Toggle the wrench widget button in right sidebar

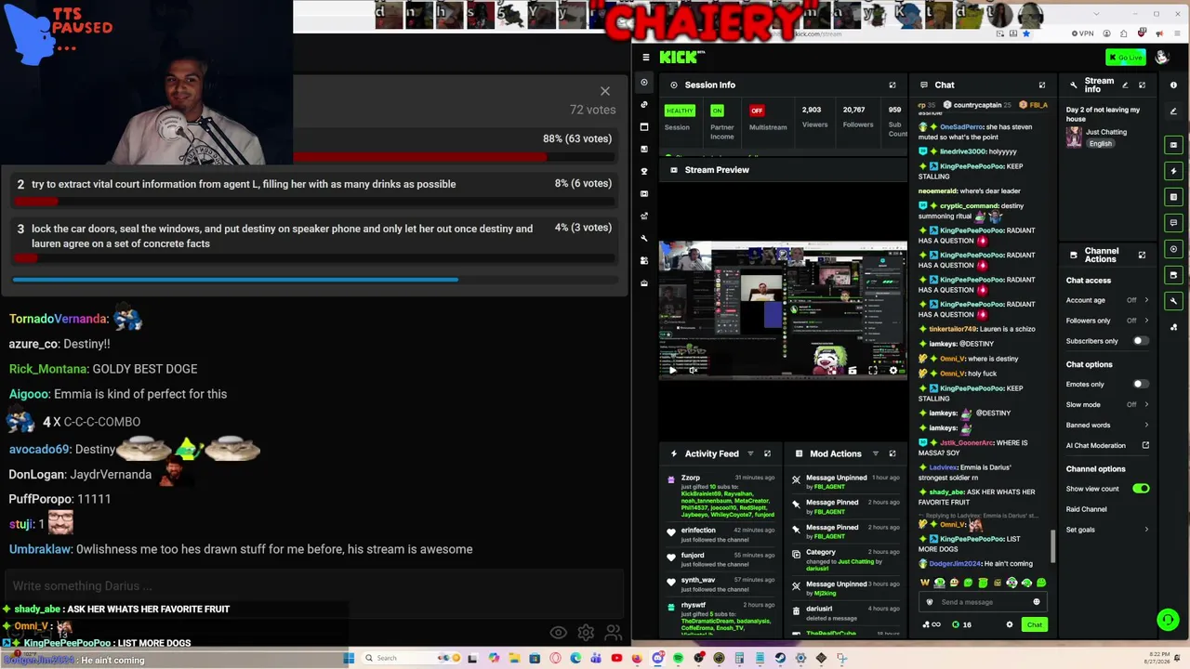[x=1173, y=300]
